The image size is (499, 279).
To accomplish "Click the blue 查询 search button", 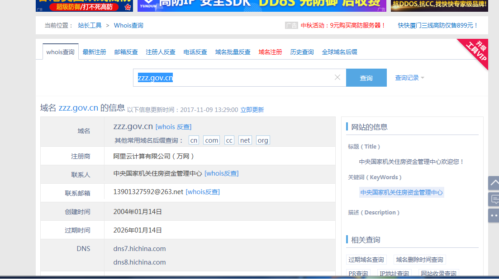I will (x=366, y=78).
